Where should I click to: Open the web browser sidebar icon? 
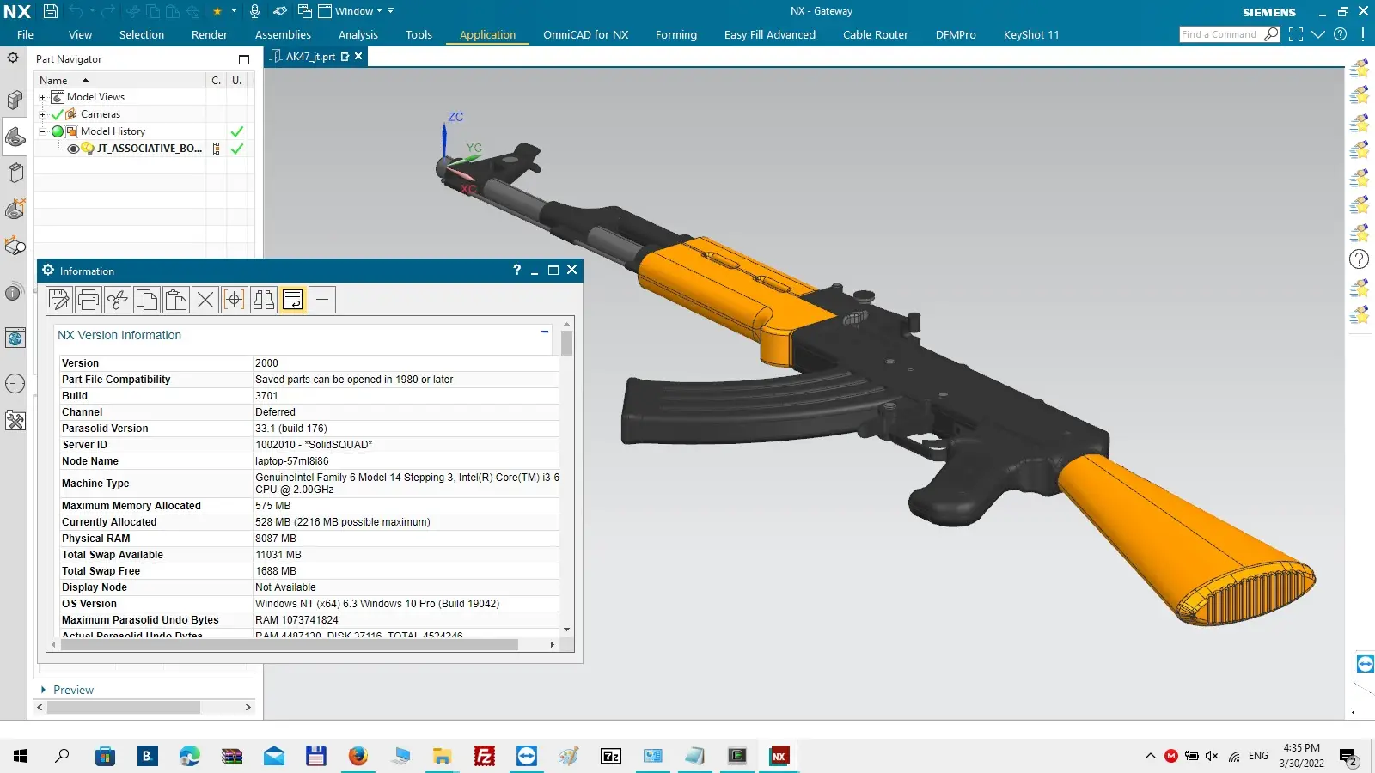pyautogui.click(x=15, y=338)
